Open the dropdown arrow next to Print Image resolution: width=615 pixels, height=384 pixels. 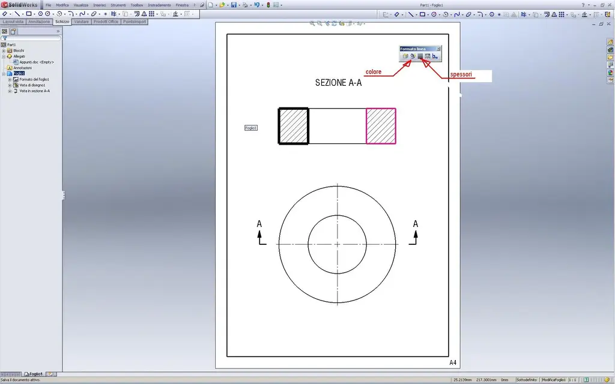[x=251, y=5]
